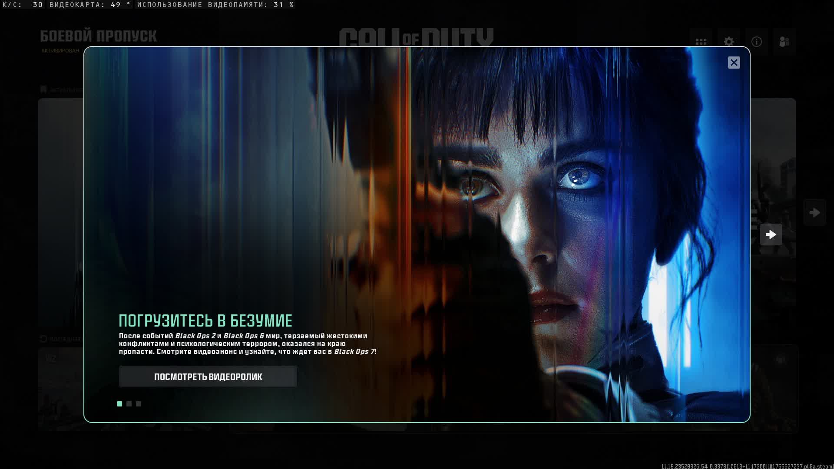Click the dimmed icon on bottom right tile

click(781, 360)
